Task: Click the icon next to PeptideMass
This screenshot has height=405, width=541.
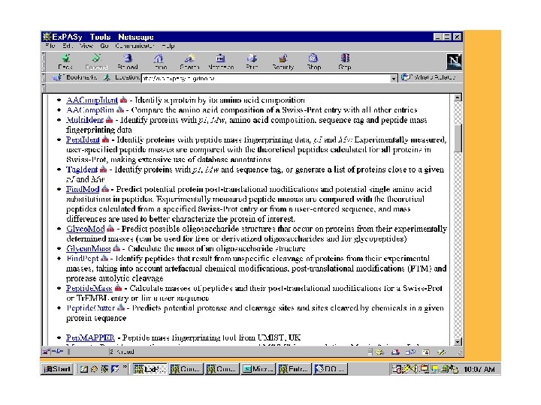Action: pyautogui.click(x=119, y=288)
